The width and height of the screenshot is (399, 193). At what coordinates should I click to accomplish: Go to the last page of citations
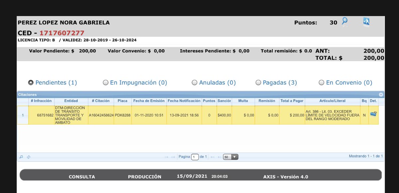pos(219,157)
